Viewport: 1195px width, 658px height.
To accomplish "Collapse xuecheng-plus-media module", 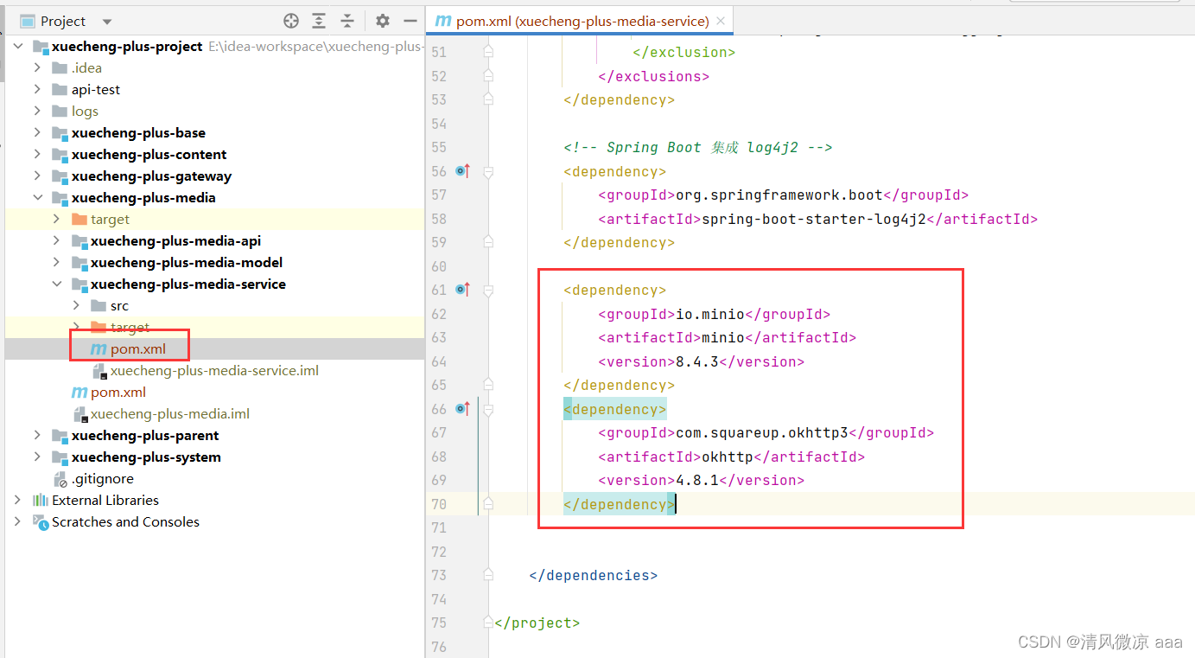I will 37,197.
